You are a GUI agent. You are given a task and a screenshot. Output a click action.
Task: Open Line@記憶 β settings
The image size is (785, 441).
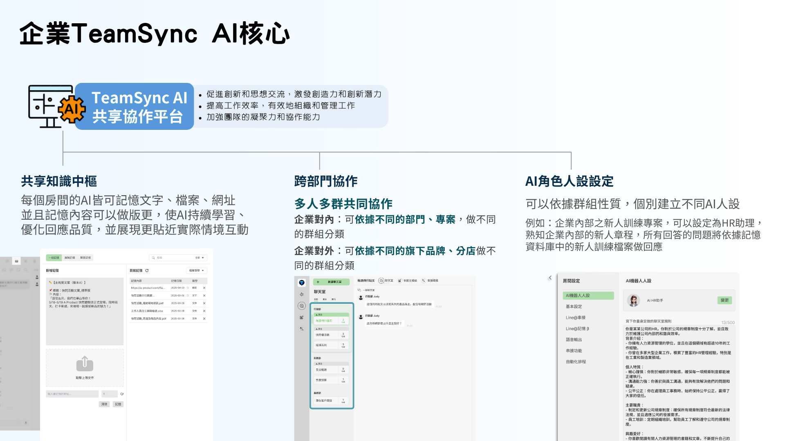(577, 328)
